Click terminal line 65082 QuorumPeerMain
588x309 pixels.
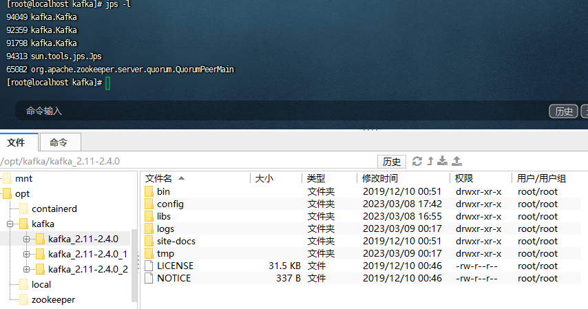120,70
